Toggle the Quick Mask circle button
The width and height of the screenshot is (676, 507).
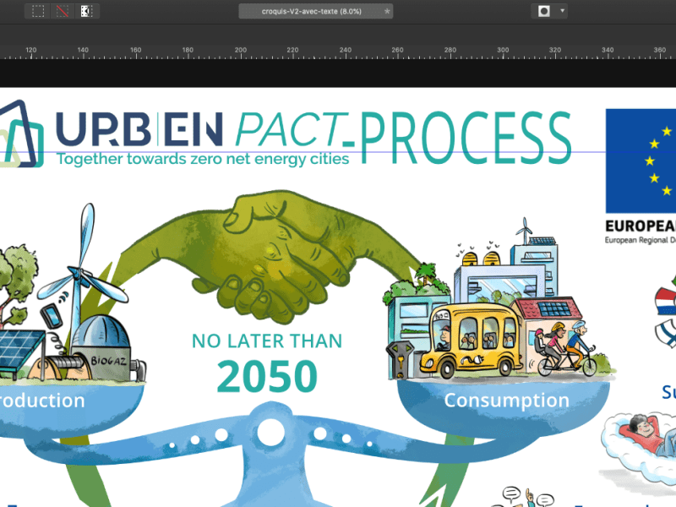(x=544, y=11)
